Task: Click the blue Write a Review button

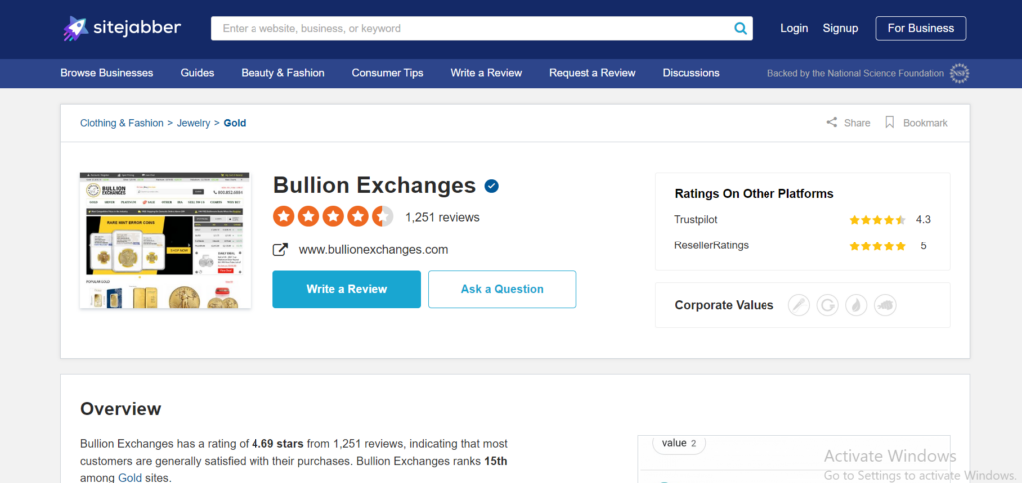Action: pyautogui.click(x=346, y=289)
